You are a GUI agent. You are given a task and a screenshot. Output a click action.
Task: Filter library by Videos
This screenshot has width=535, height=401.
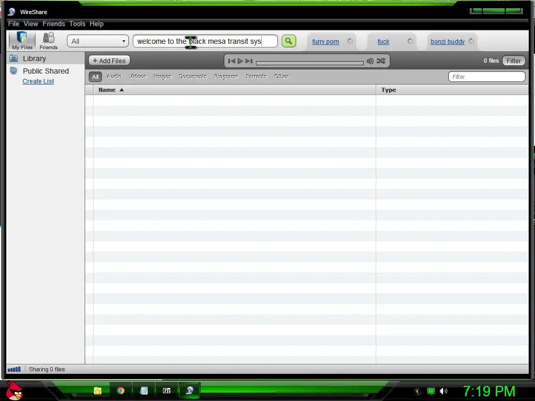pyautogui.click(x=137, y=77)
